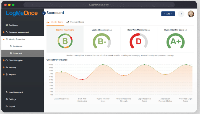Screen dimensions: 200x114
Task: Open the user profile avatar
Action: click(x=191, y=14)
